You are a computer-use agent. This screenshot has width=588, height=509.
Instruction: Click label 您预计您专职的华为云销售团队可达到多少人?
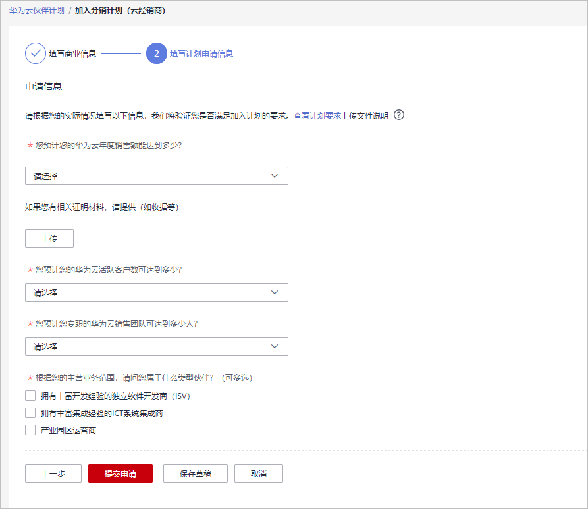pos(117,324)
